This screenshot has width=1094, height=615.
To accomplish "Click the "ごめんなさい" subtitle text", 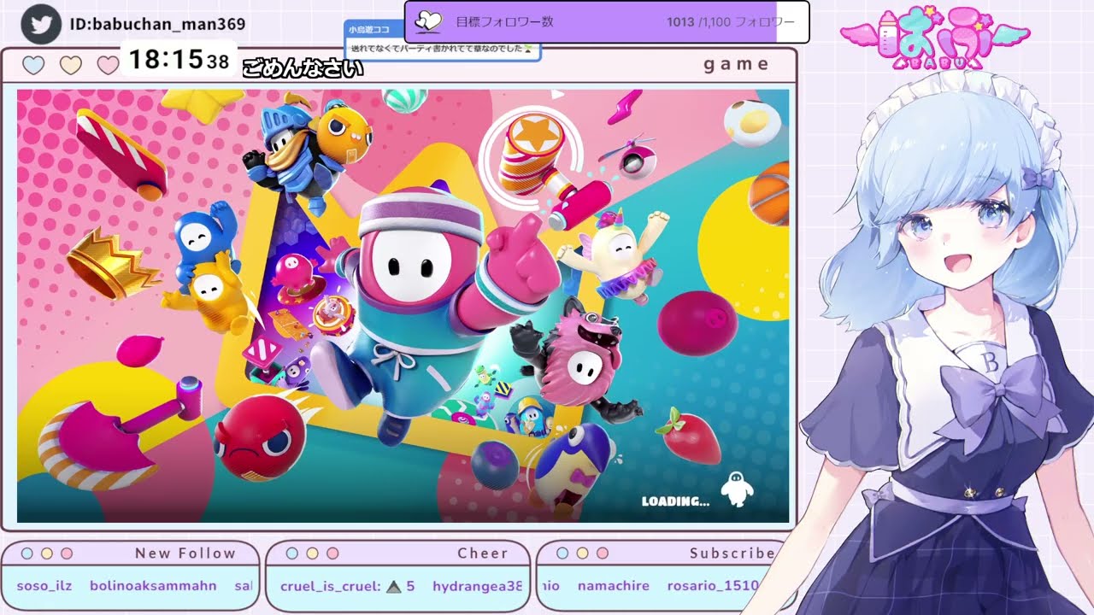I will point(303,68).
